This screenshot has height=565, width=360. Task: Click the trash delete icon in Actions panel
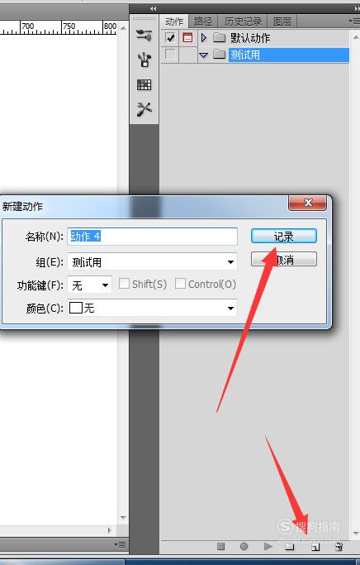click(x=339, y=547)
